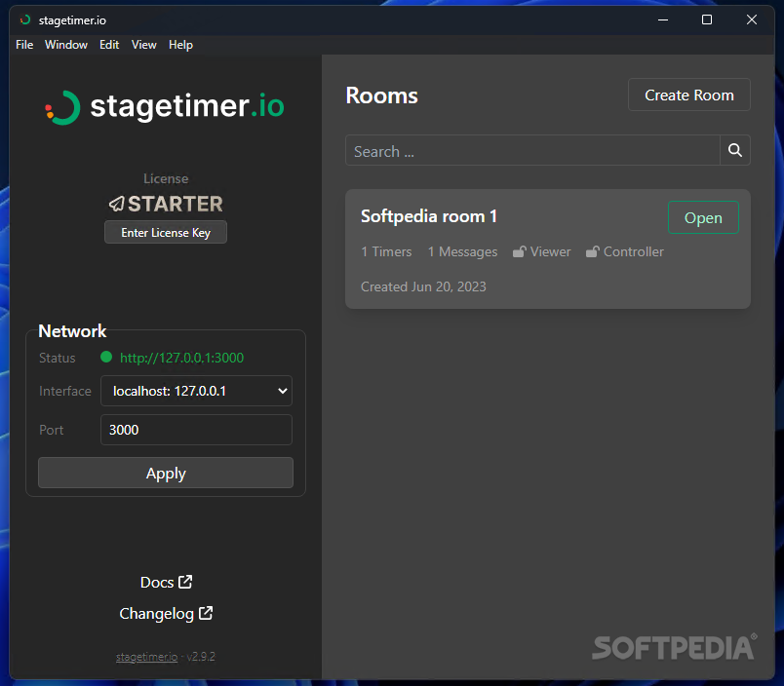784x686 pixels.
Task: Click Enter License Key button
Action: (x=166, y=232)
